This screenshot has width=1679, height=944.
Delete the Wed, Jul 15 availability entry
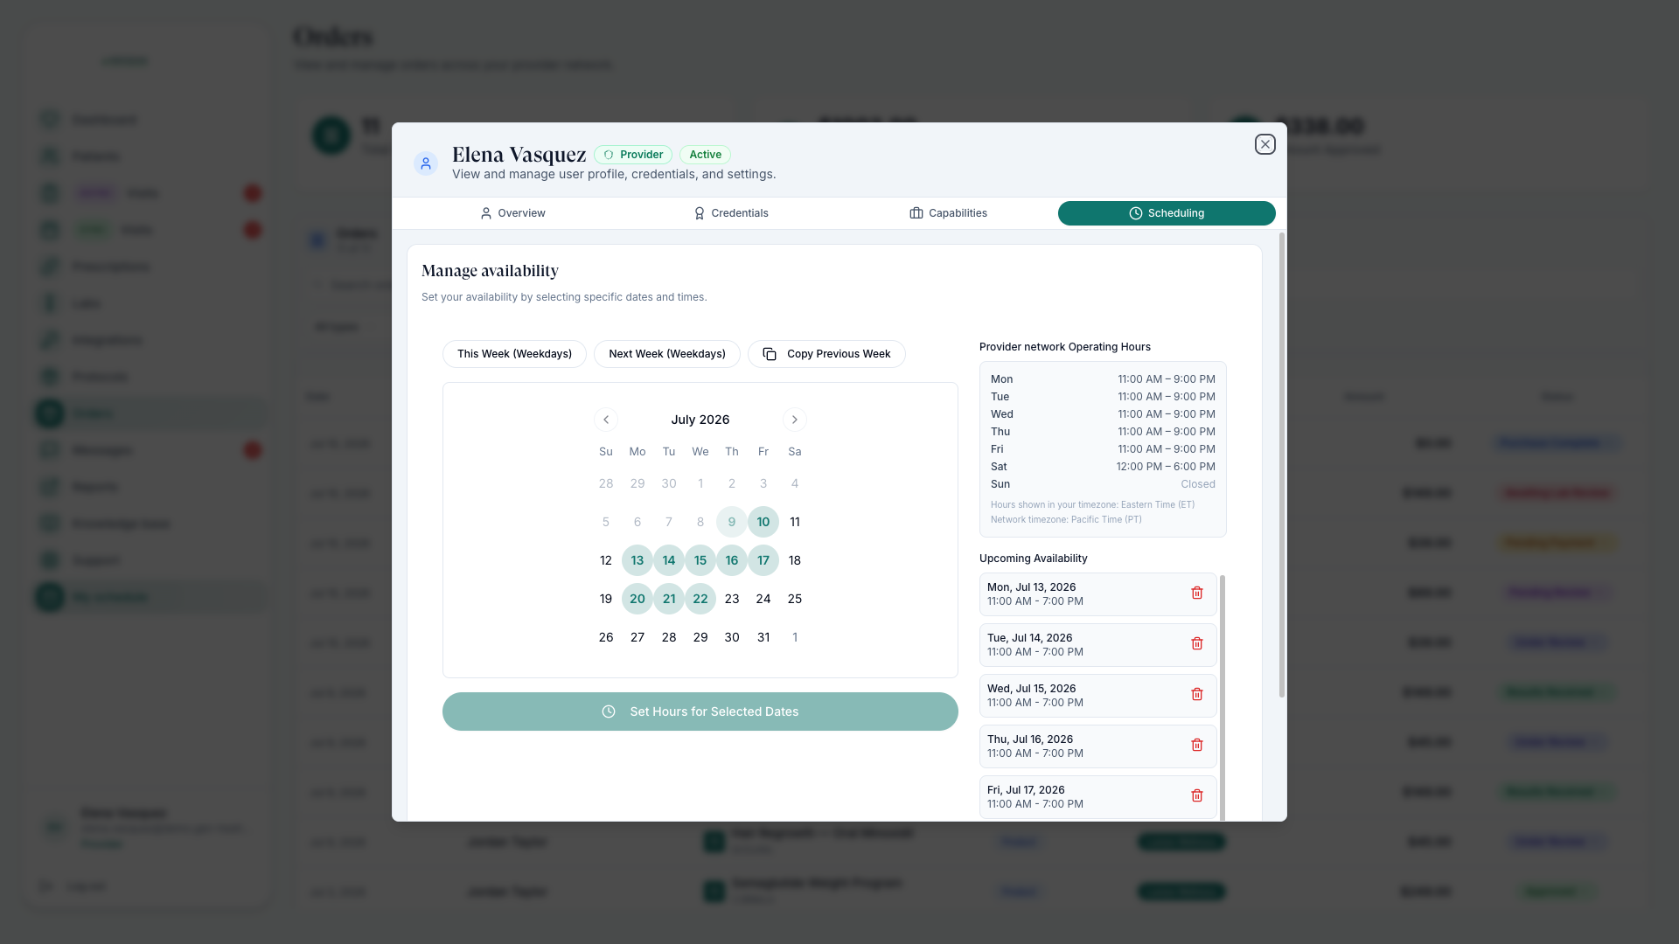click(x=1197, y=695)
